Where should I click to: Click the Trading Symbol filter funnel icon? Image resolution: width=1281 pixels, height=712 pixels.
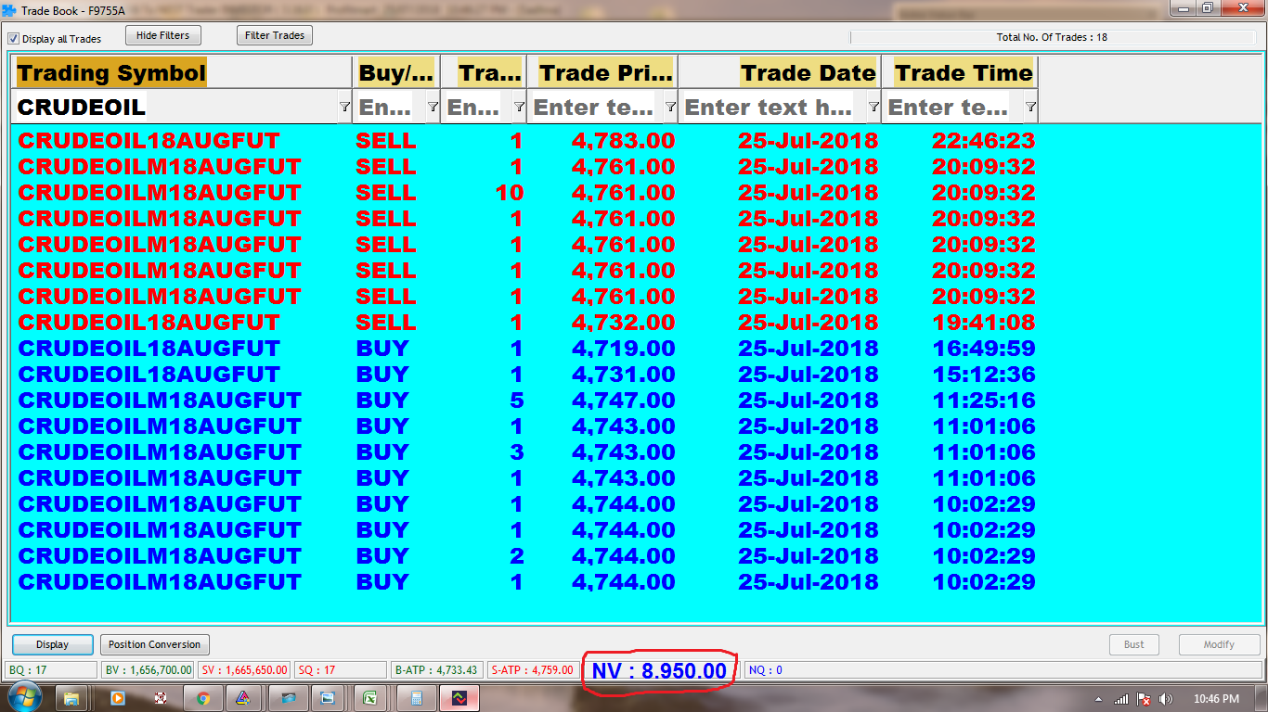[x=344, y=108]
